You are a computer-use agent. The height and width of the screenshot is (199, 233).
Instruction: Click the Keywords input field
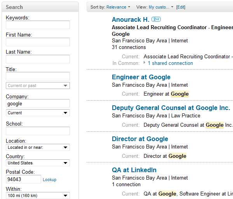pyautogui.click(x=38, y=25)
